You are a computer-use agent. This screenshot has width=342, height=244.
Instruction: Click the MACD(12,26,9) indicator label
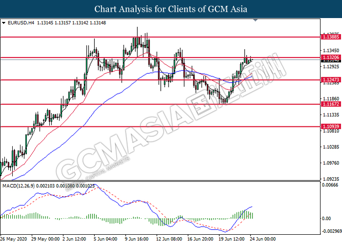19,186
